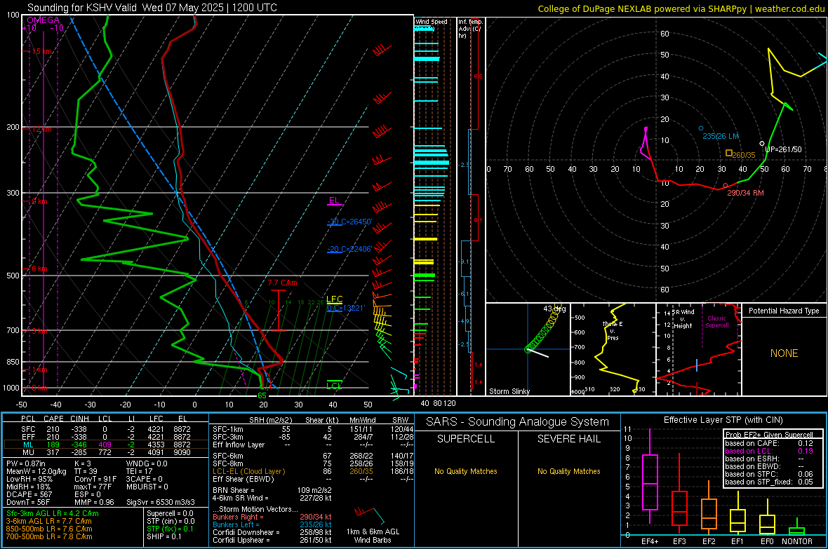Click the orange EF2 box plot
Image resolution: width=828 pixels, height=549 pixels.
tap(709, 508)
